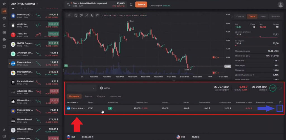Click the download icon in sidebar
This screenshot has width=286, height=140.
[4, 129]
